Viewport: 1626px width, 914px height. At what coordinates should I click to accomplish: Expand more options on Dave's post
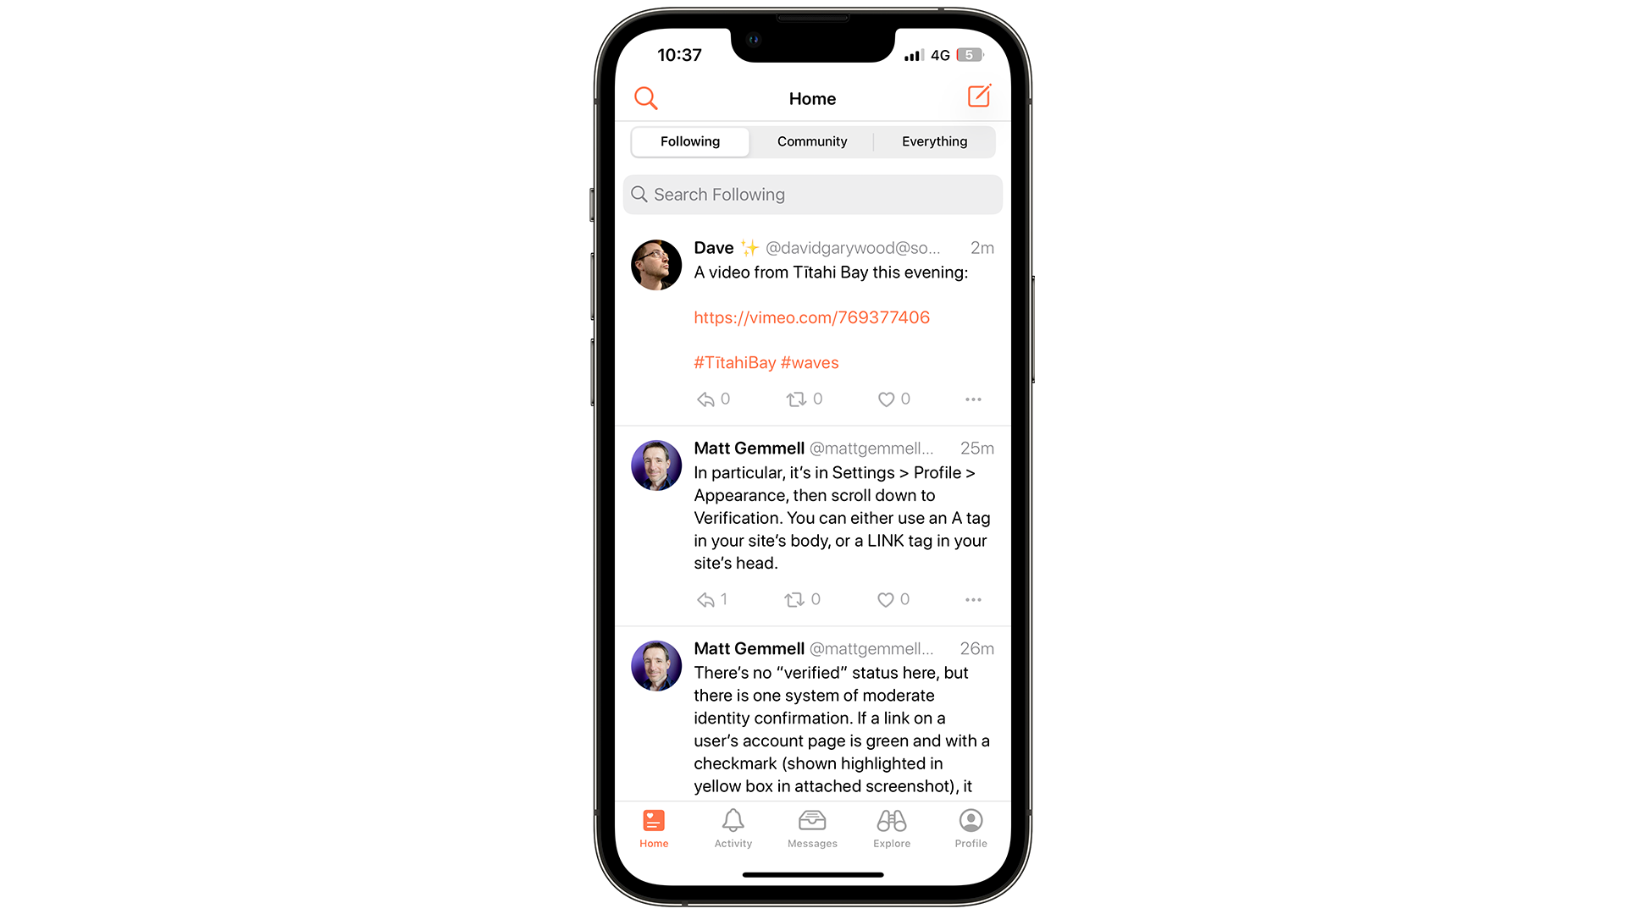click(973, 399)
